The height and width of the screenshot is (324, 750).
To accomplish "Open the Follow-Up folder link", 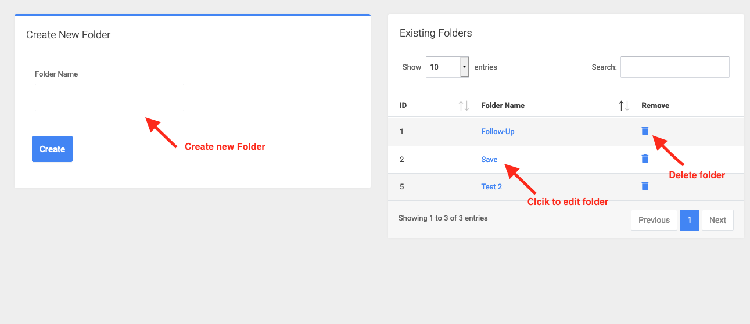I will (498, 131).
